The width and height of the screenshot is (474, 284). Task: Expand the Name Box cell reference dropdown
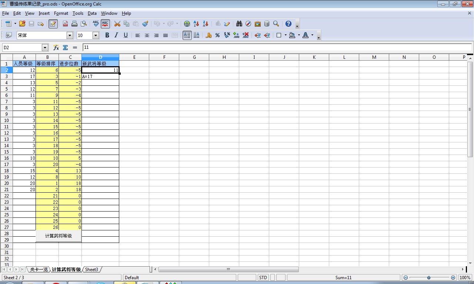[45, 47]
